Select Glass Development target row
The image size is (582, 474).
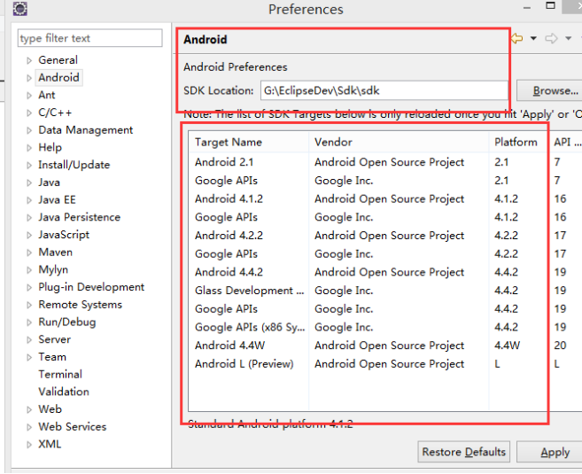point(385,291)
